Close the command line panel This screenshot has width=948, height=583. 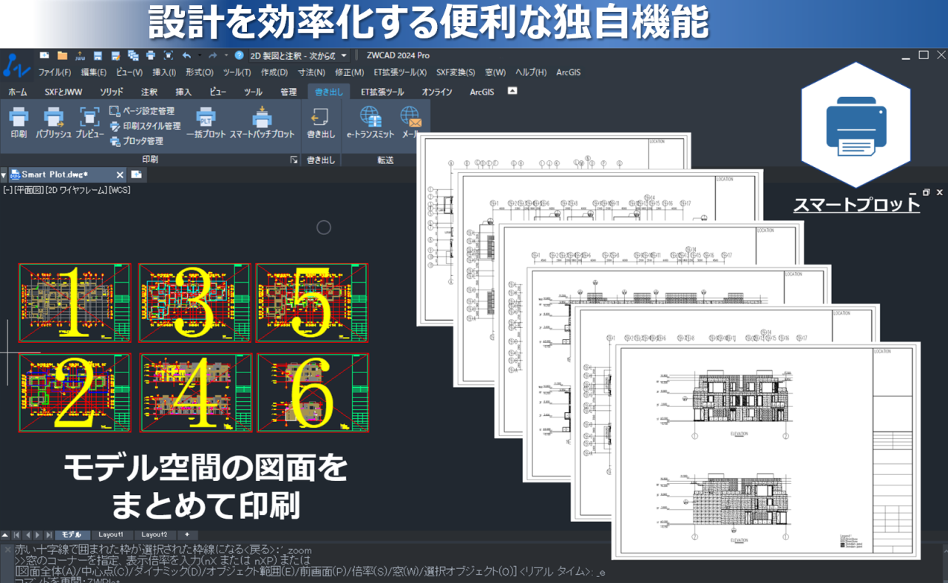(7, 550)
